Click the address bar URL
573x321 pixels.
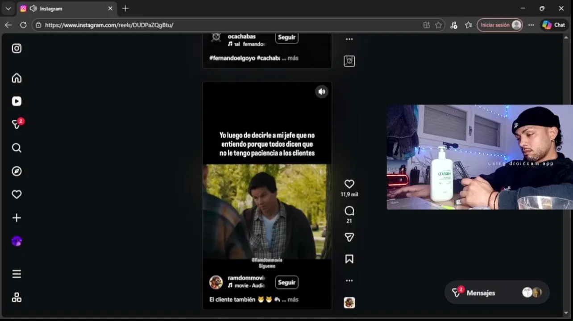(x=109, y=25)
